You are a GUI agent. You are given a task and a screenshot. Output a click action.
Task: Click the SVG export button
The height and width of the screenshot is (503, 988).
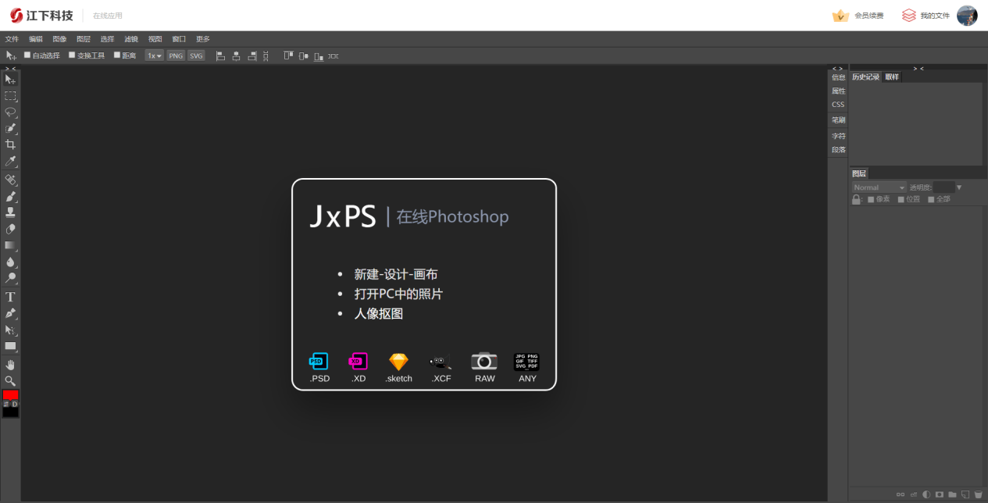[x=196, y=55]
